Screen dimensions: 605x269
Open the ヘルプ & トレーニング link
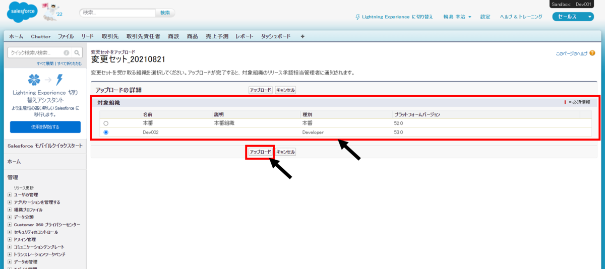pos(521,17)
